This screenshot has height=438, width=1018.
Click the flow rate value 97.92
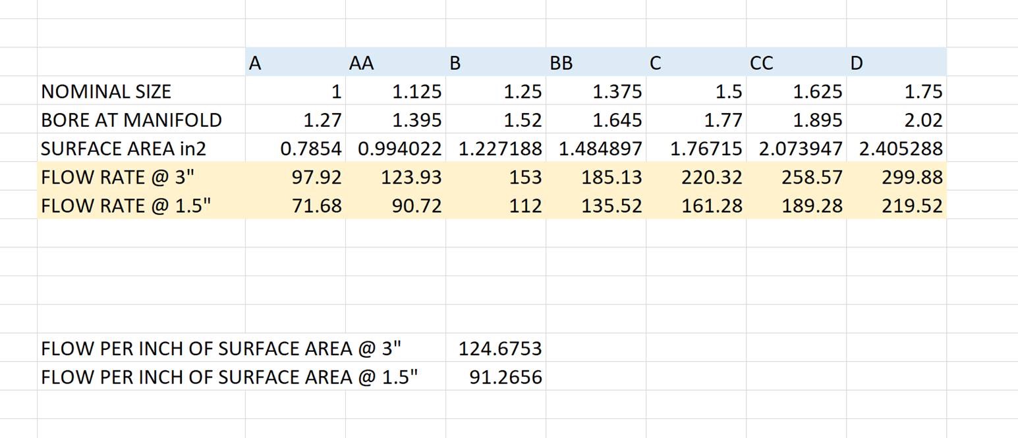[316, 178]
